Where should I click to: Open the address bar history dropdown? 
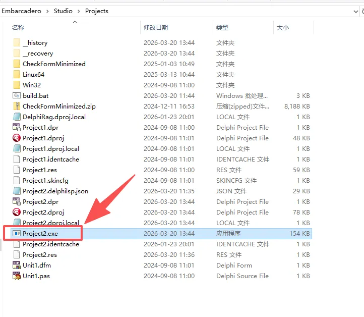[x=355, y=12]
